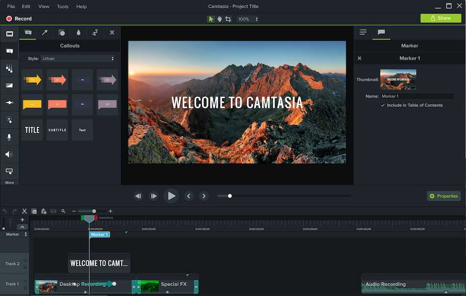The image size is (466, 296).
Task: Toggle the Marker track stepper arrows
Action: coord(26,235)
